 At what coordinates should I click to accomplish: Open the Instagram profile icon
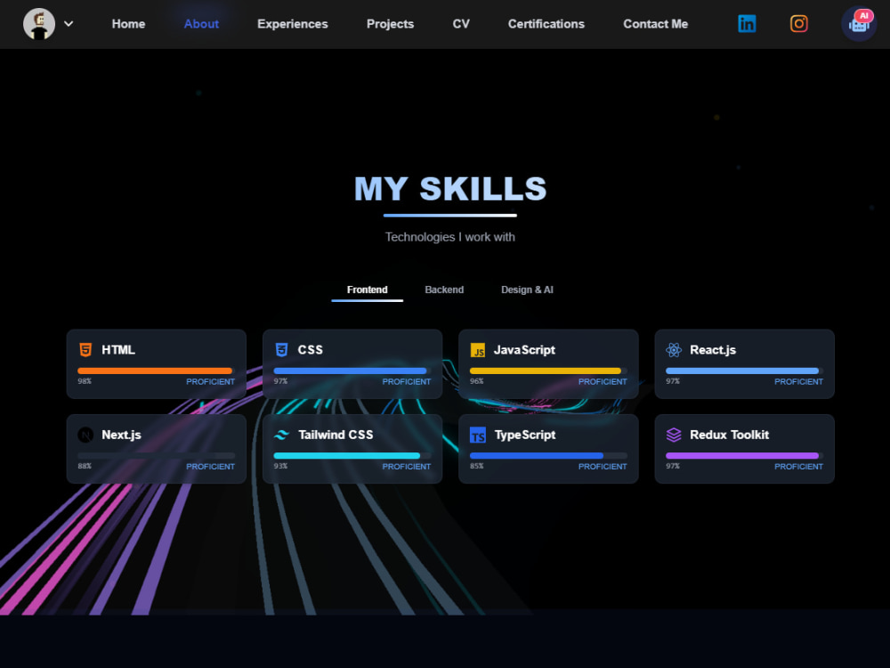(x=798, y=24)
